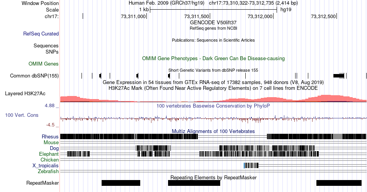Click the leftmost RepeatMasker repeat block
Image resolution: width=367 pixels, height=192 pixels.
point(121,183)
